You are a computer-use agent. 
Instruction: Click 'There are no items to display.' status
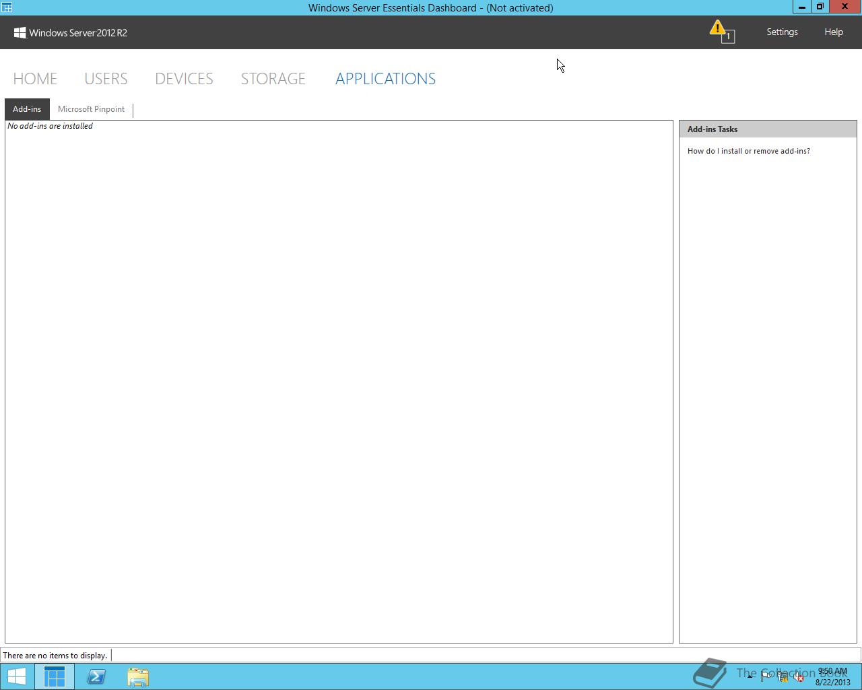(55, 655)
